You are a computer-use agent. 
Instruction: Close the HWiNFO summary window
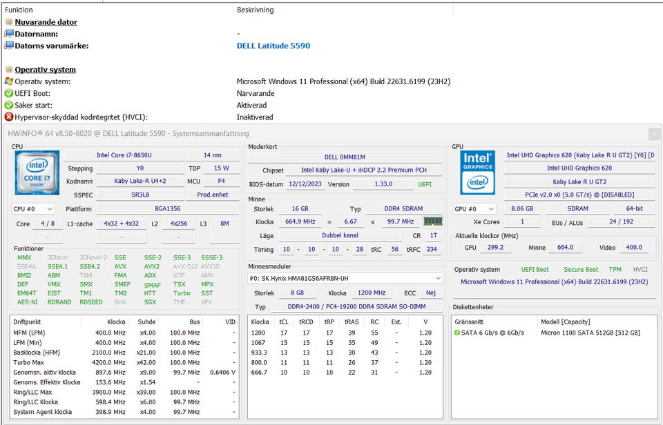click(654, 135)
